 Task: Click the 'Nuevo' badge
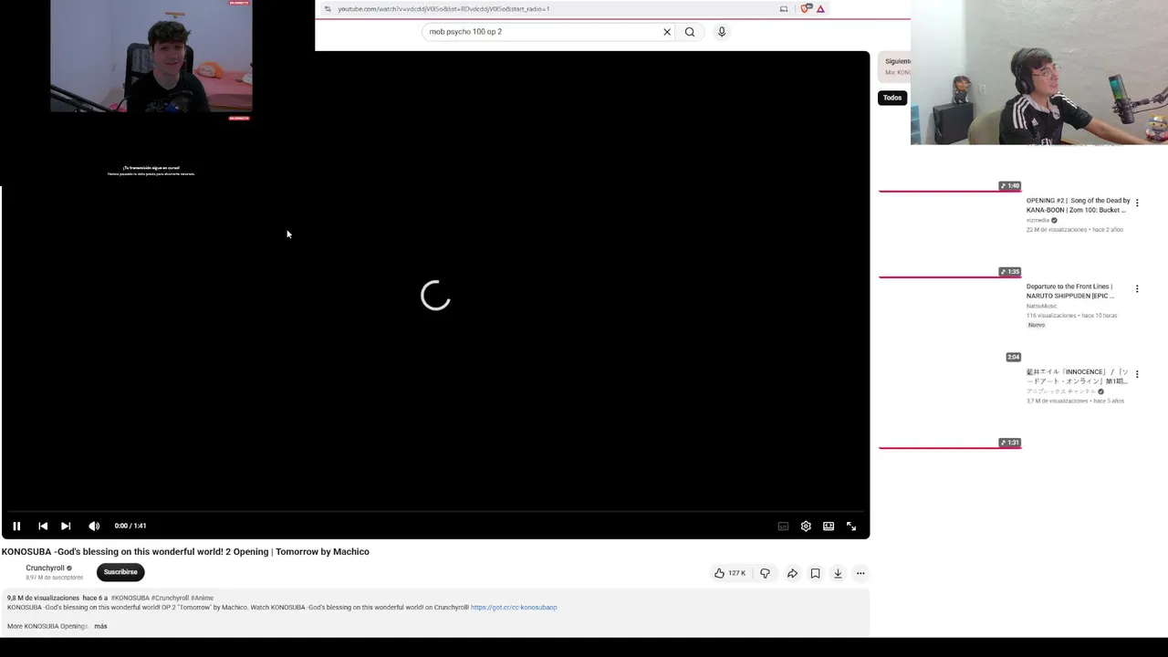click(x=1037, y=325)
